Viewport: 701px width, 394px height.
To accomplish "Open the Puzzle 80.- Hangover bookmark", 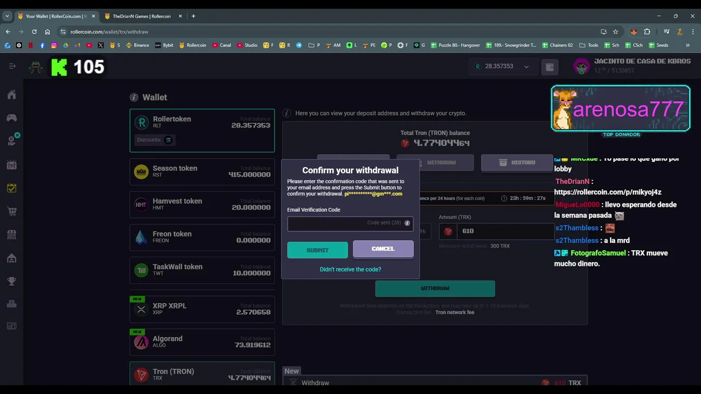I will (x=455, y=45).
